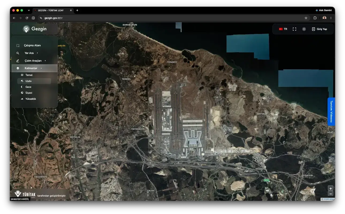Viewport: 345px width, 214px height.
Task: Reload the page with the refresh icon
Action: point(27,18)
